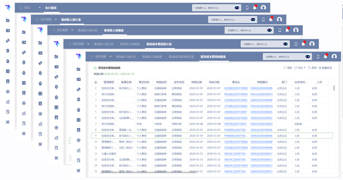
Task: Open the table grid icon in the front window sidebar
Action: pyautogui.click(x=79, y=120)
